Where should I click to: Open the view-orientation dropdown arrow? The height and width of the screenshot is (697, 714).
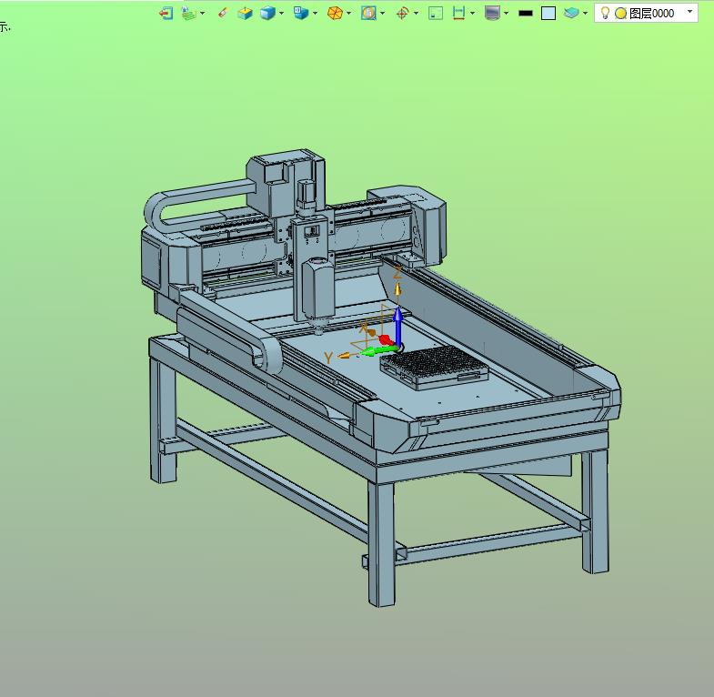pyautogui.click(x=315, y=14)
